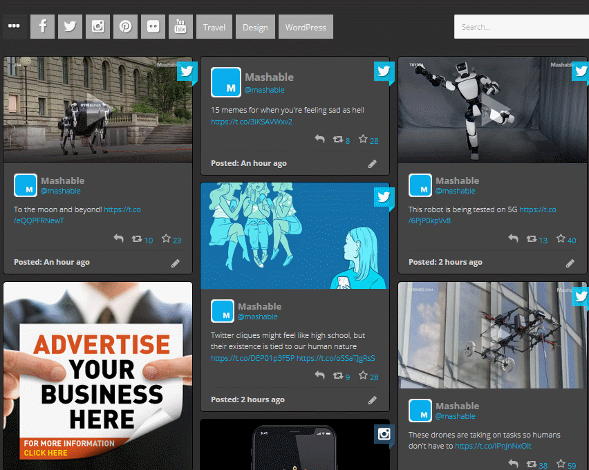Play the window-cleaning drone video

click(x=492, y=335)
